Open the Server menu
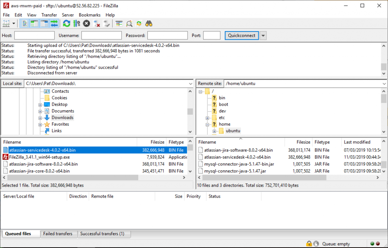 [x=68, y=15]
